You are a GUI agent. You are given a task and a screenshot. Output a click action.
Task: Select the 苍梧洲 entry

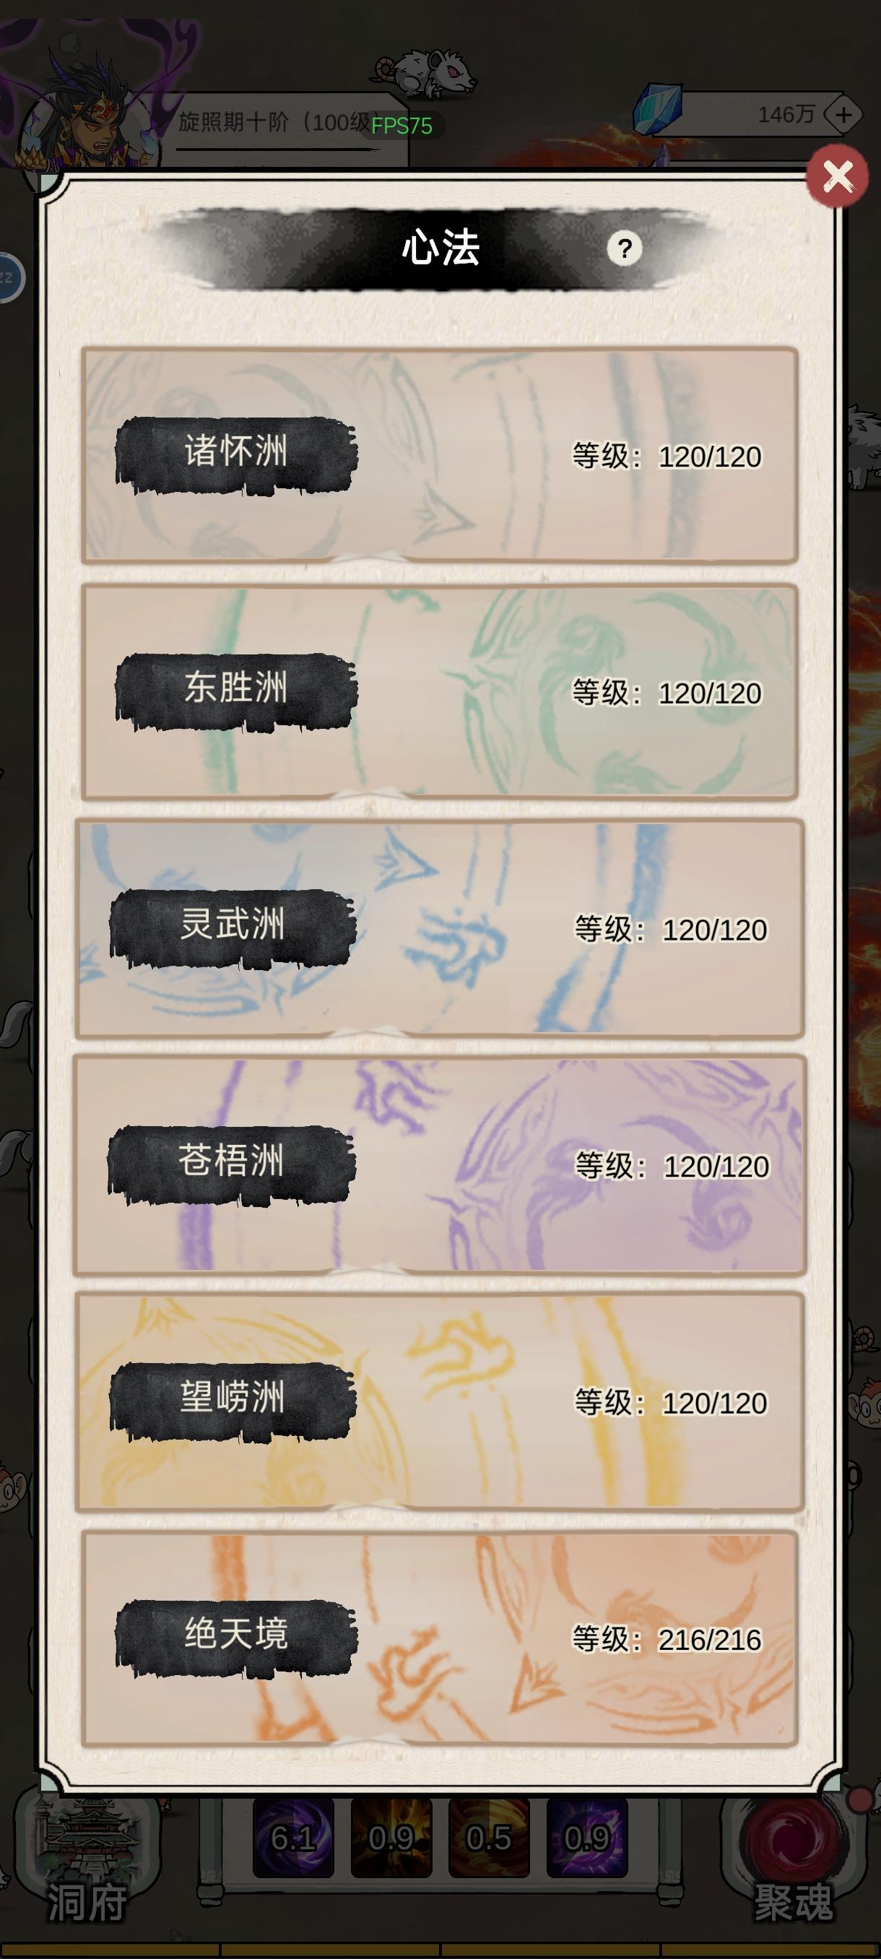coord(439,1164)
